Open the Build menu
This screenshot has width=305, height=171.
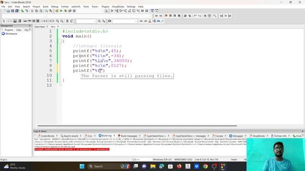pos(46,7)
